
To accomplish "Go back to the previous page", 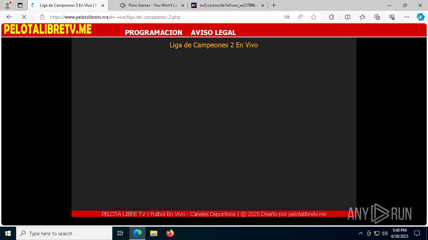I will coord(9,17).
